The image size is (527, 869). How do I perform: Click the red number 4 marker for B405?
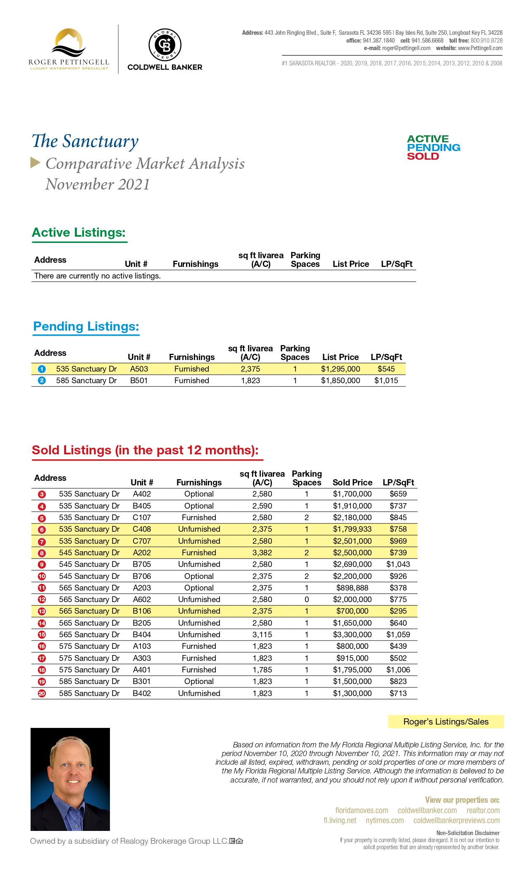point(42,507)
